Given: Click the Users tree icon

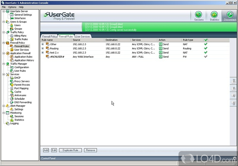Looking at the screenshot, I should click(12, 25).
